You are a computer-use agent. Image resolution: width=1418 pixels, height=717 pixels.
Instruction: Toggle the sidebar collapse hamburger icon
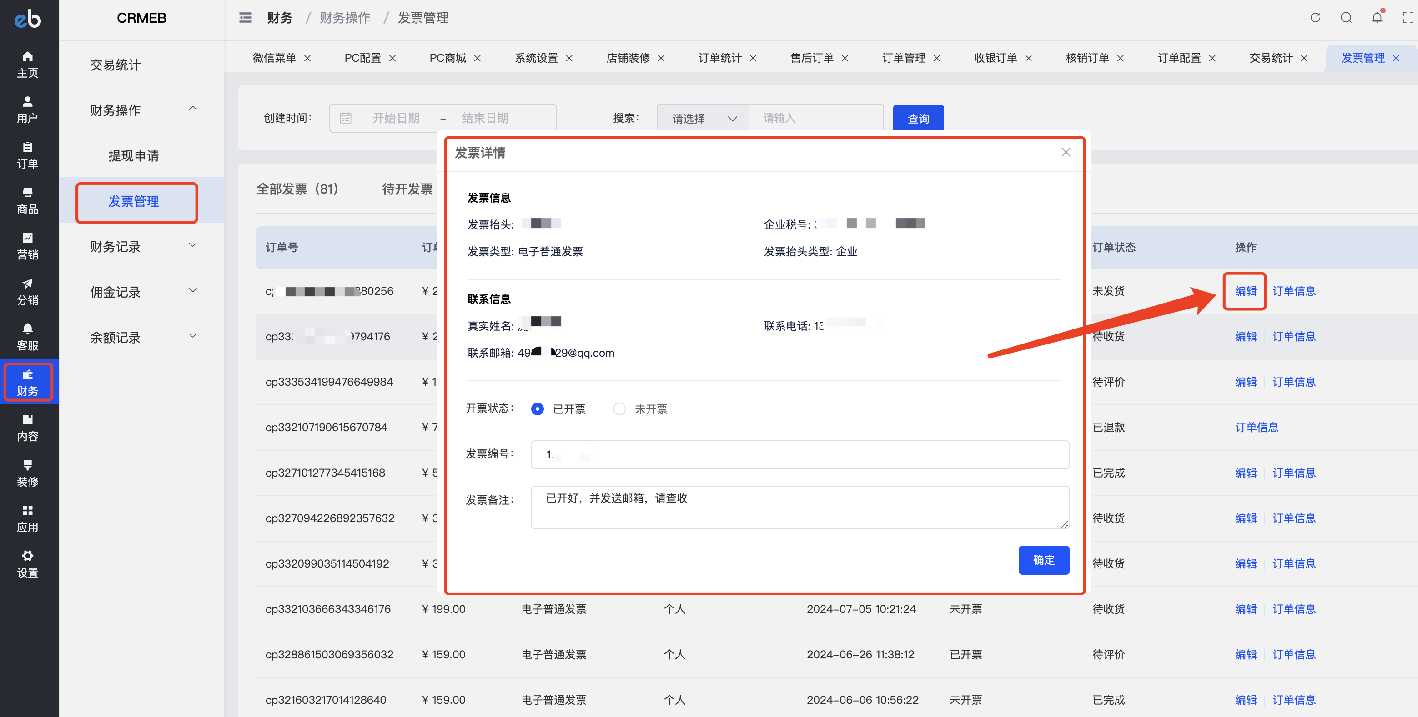tap(246, 18)
